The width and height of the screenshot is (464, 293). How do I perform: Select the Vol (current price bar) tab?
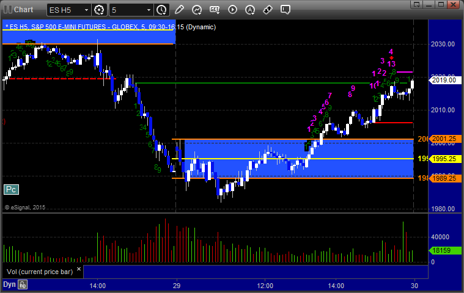point(38,272)
